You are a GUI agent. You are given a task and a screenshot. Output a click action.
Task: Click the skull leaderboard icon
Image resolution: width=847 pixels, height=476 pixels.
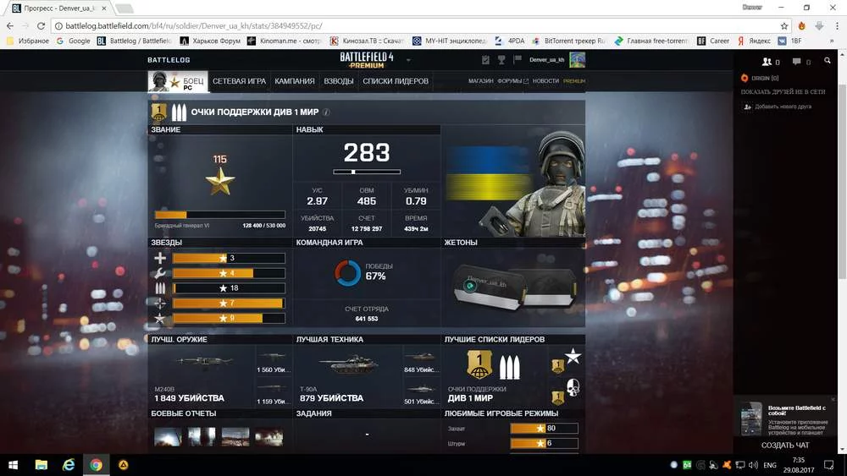pos(573,386)
